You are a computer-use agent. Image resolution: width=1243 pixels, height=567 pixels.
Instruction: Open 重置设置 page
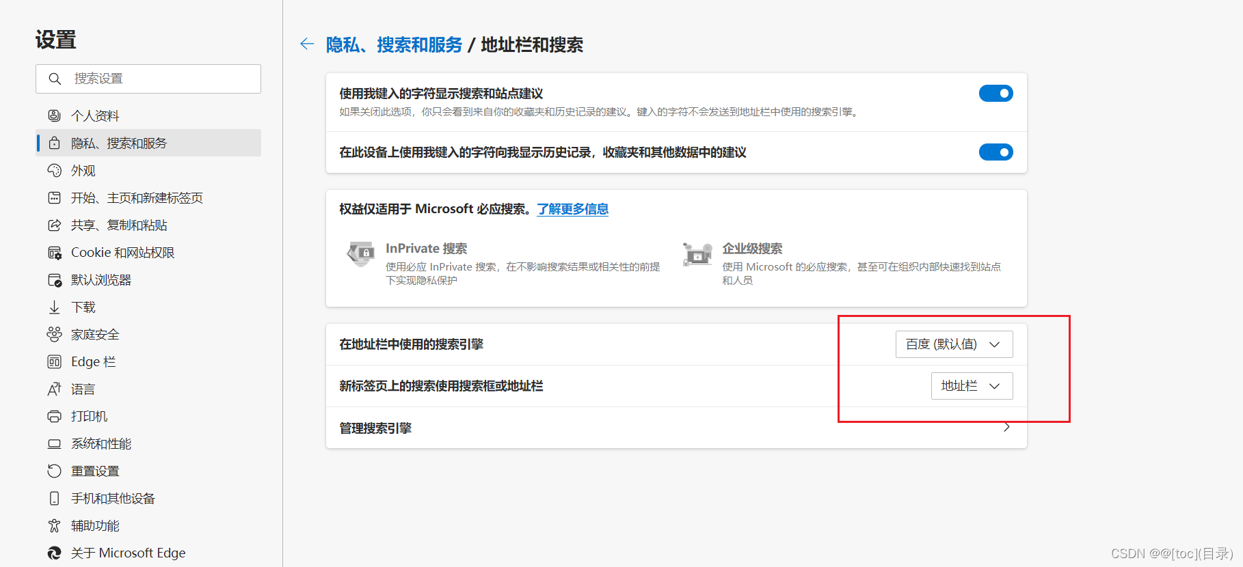(148, 471)
